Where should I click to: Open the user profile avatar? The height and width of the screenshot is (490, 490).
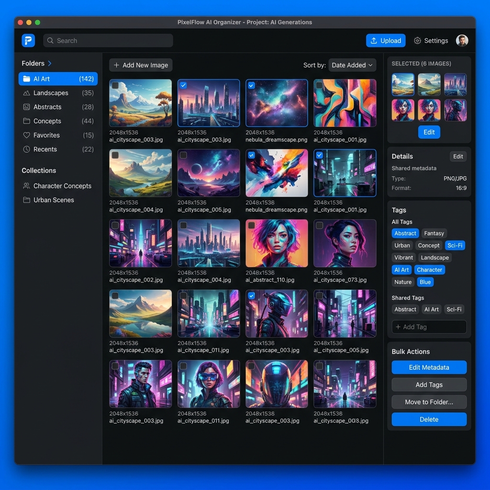(462, 41)
